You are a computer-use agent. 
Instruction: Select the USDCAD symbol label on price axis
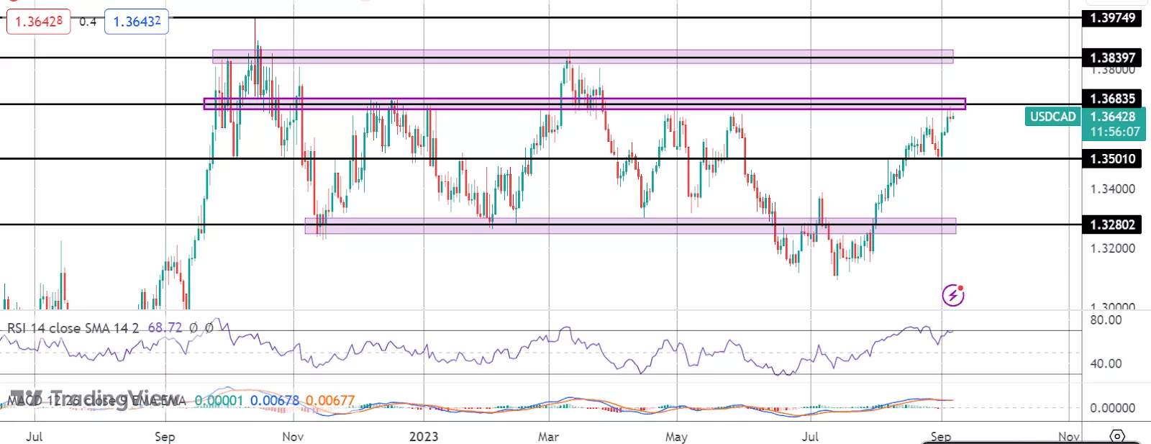[x=1052, y=117]
